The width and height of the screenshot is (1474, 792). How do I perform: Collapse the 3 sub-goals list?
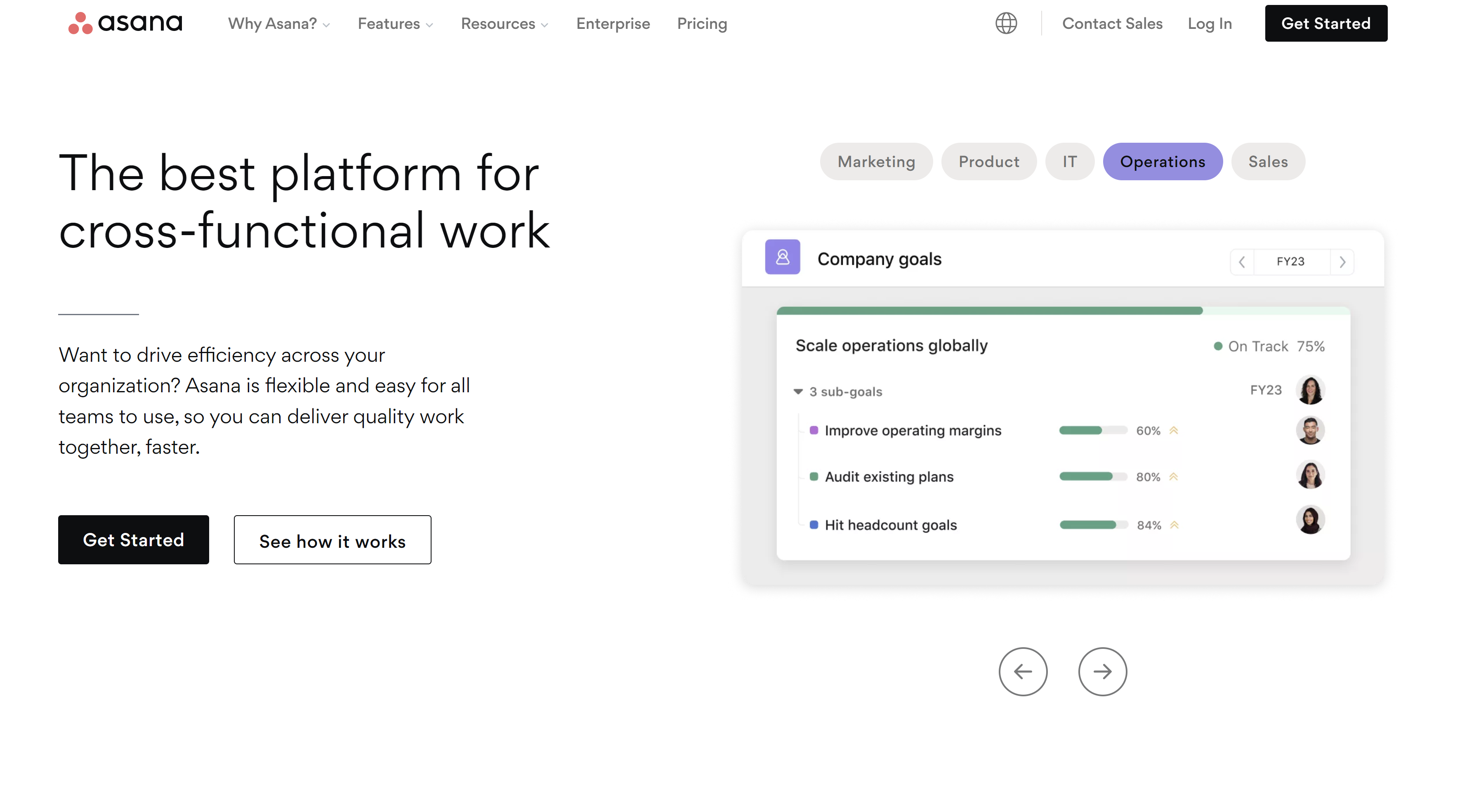point(798,392)
